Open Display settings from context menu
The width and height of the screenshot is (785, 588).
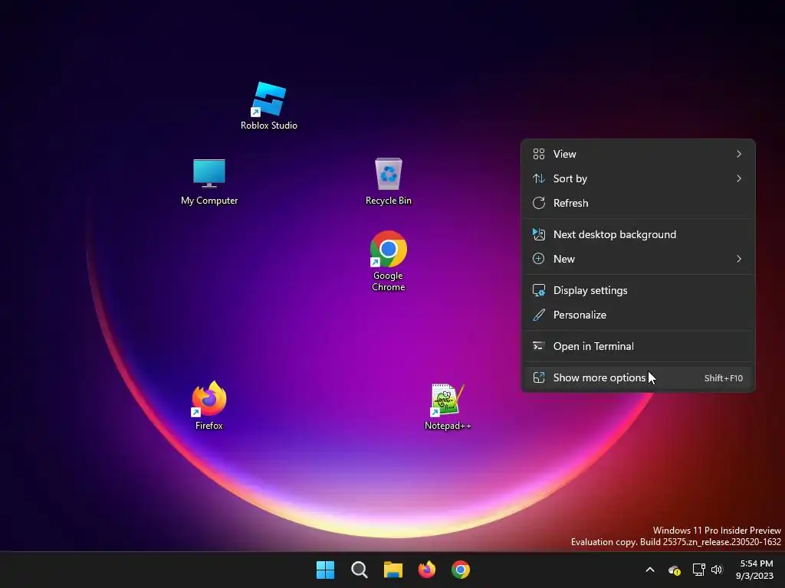click(x=639, y=290)
